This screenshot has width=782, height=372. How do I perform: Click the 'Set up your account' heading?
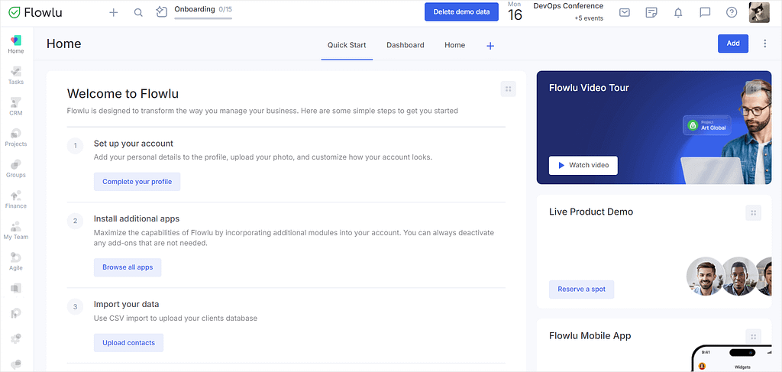[x=133, y=144]
